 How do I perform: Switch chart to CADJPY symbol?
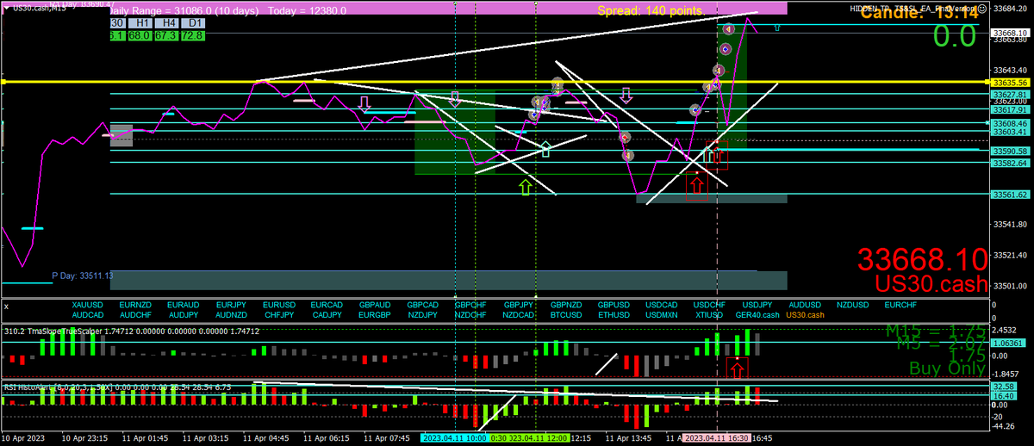pyautogui.click(x=327, y=315)
